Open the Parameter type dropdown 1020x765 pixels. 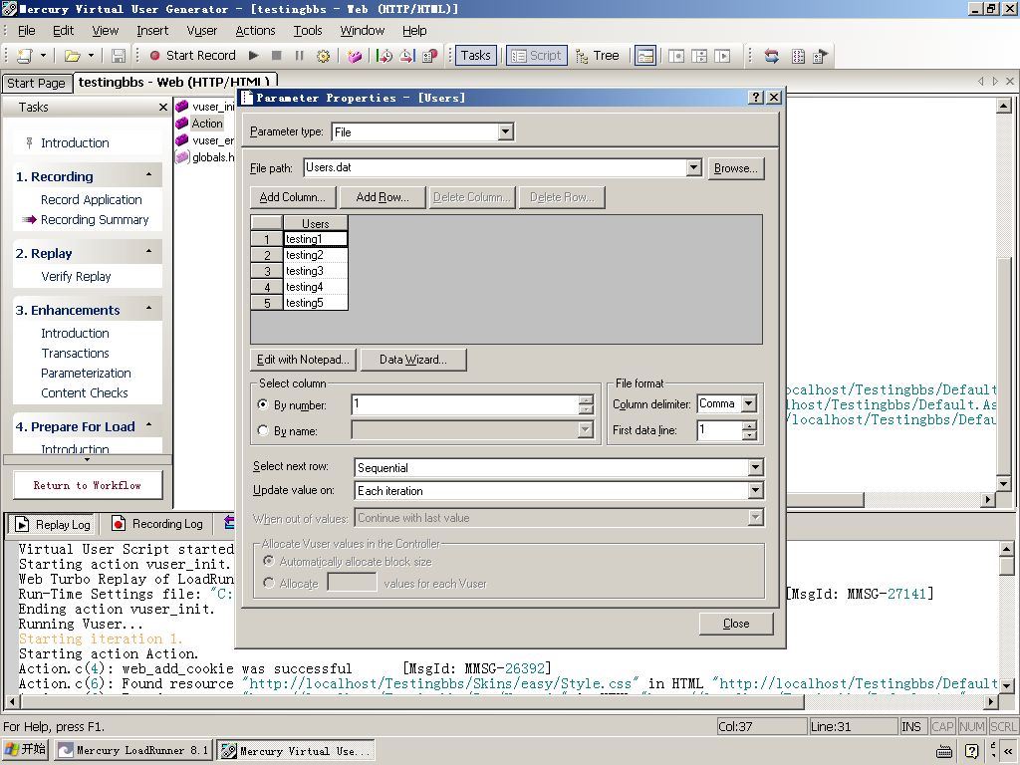(x=505, y=132)
